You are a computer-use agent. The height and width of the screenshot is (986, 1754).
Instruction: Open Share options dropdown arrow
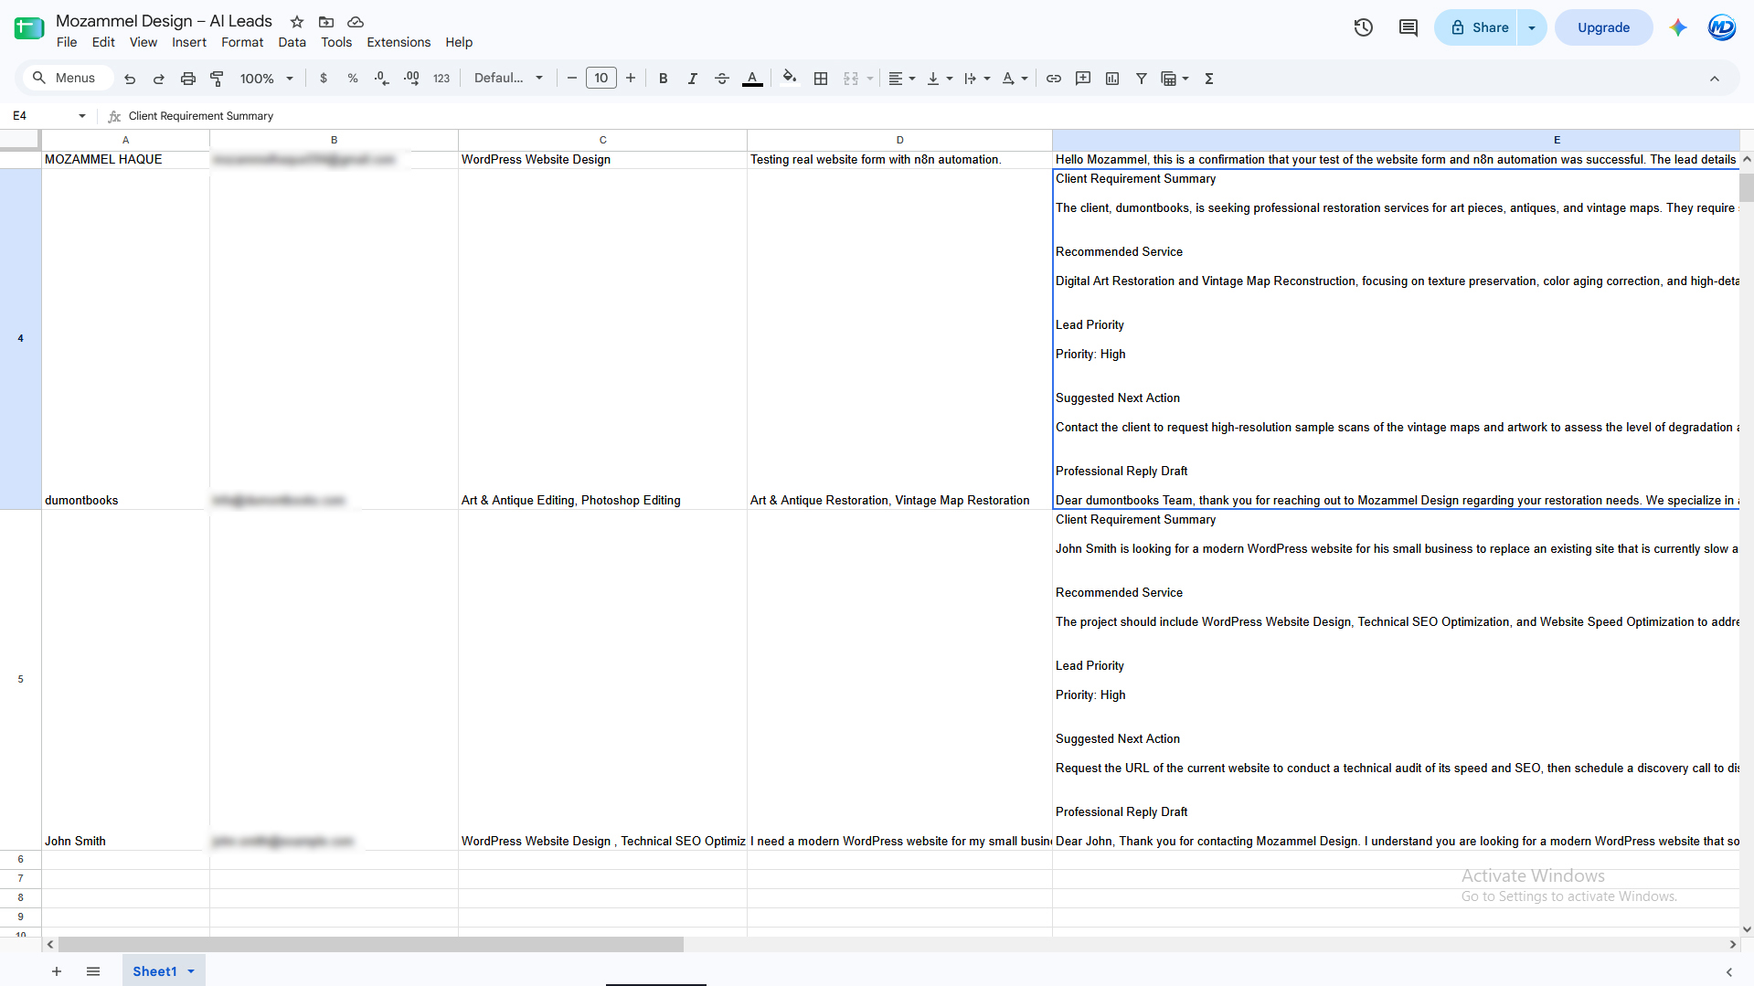1532,27
